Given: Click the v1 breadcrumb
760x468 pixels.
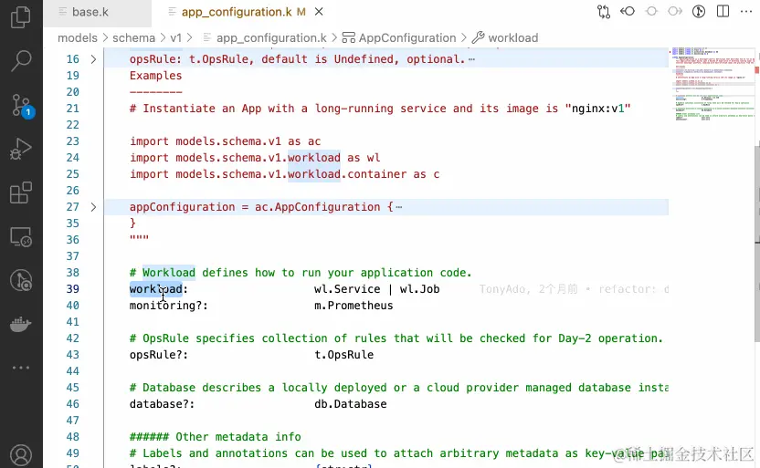Looking at the screenshot, I should (175, 37).
